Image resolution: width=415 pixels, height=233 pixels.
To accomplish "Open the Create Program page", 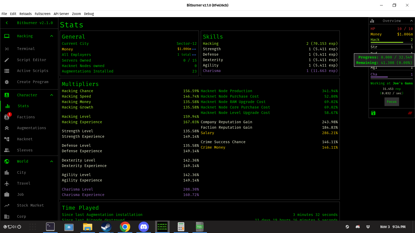I will [33, 82].
